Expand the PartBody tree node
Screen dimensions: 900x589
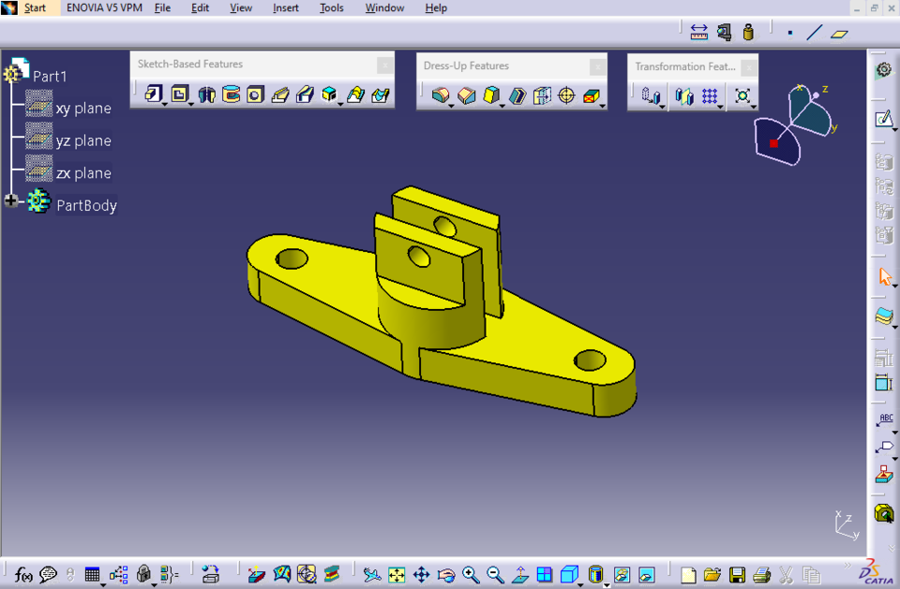pyautogui.click(x=9, y=200)
